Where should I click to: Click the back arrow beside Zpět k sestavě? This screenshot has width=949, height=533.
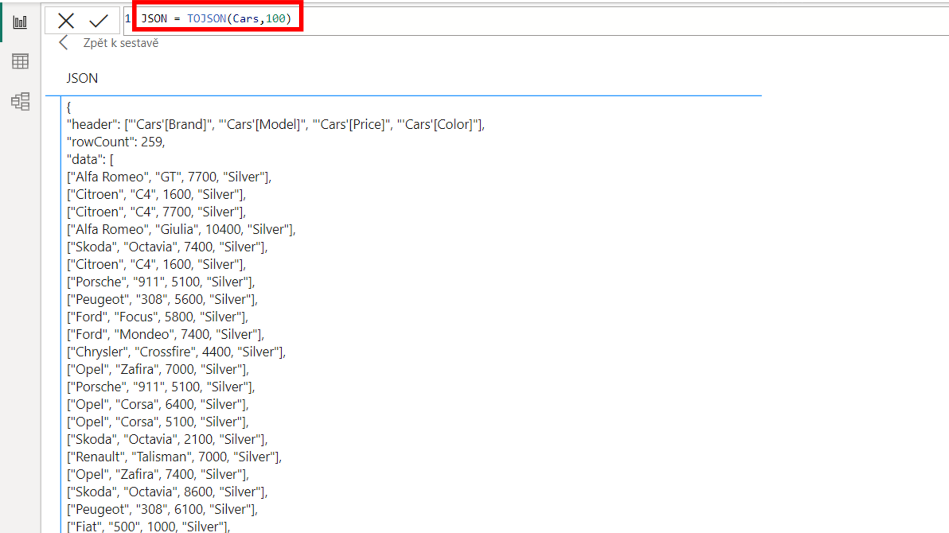click(x=64, y=43)
